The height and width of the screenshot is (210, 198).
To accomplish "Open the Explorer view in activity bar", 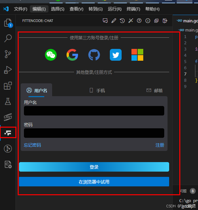I will pyautogui.click(x=8, y=23).
